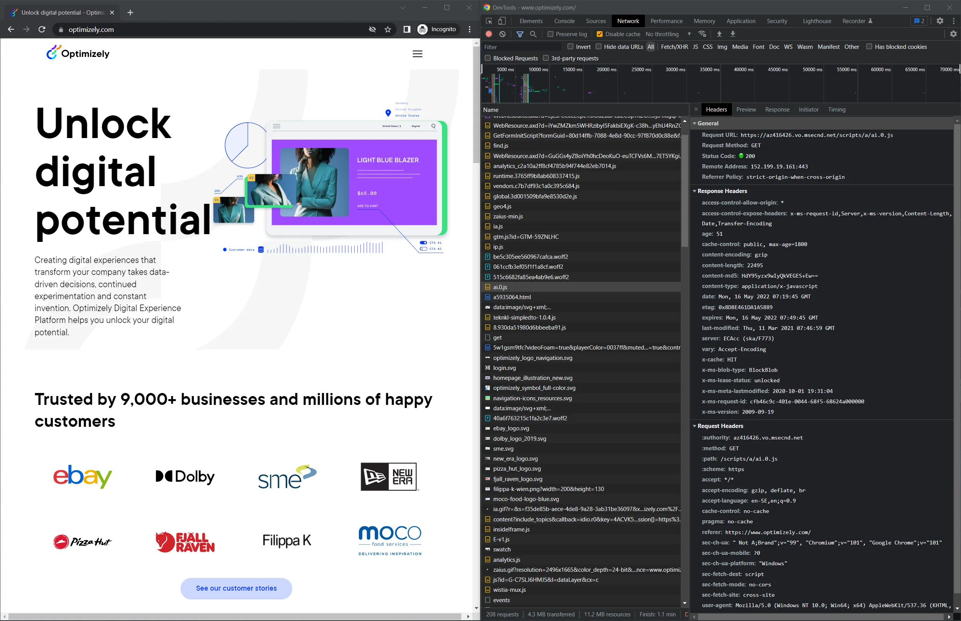Click the export HAR download icon
This screenshot has height=621, width=961.
point(733,34)
